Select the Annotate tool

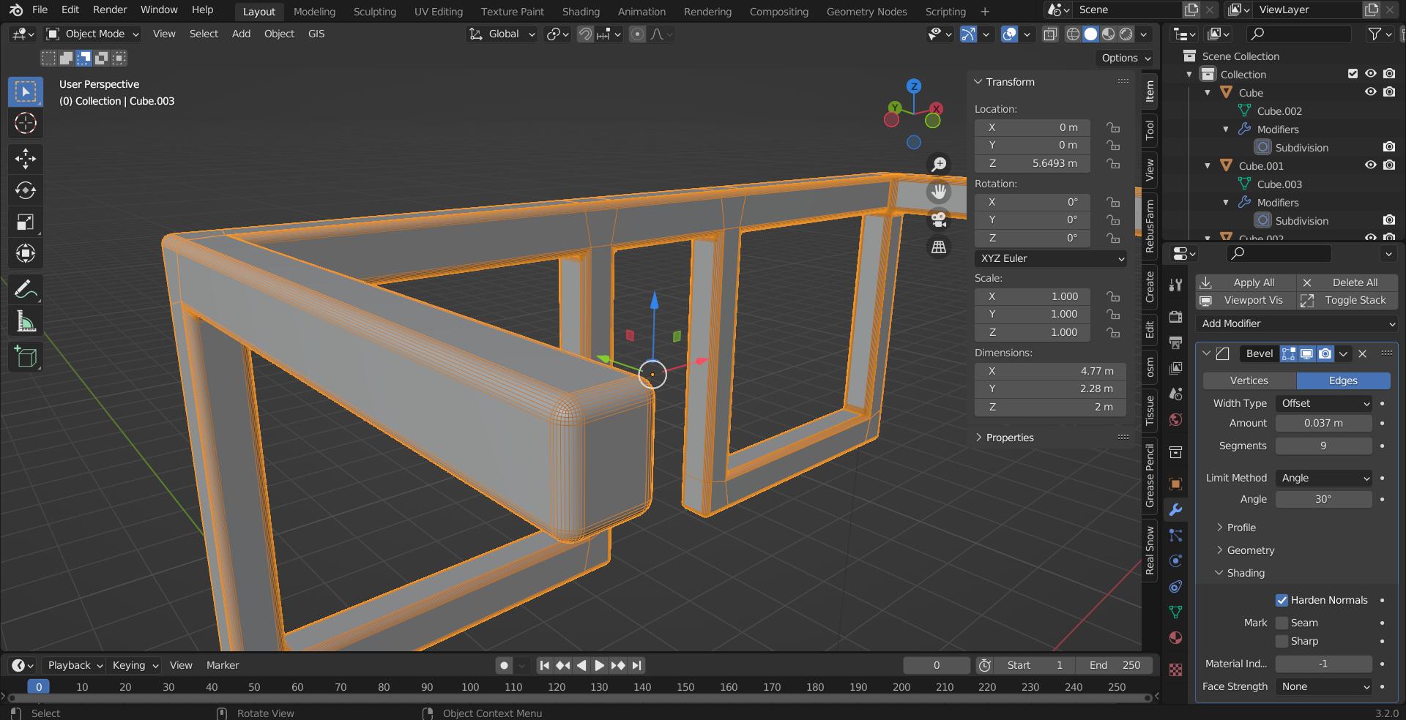tap(26, 290)
